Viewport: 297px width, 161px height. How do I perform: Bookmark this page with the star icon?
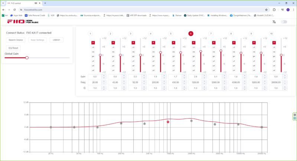pyautogui.click(x=266, y=9)
